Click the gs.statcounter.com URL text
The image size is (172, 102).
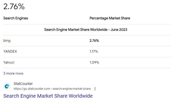[32, 89]
